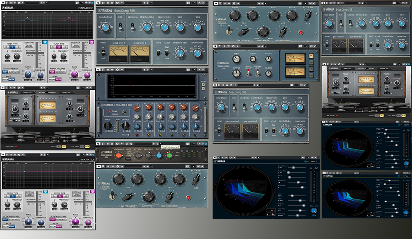Click the QC icon in Compressor 276 header
Viewport: 412px width, 239px height.
click(x=311, y=47)
